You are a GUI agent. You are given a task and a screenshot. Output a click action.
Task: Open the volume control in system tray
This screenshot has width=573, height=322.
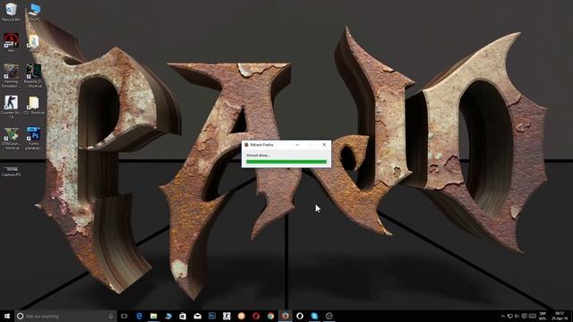point(517,316)
